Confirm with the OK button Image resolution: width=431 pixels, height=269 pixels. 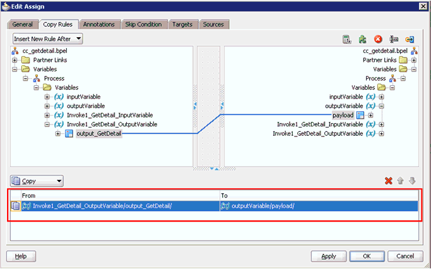click(367, 256)
